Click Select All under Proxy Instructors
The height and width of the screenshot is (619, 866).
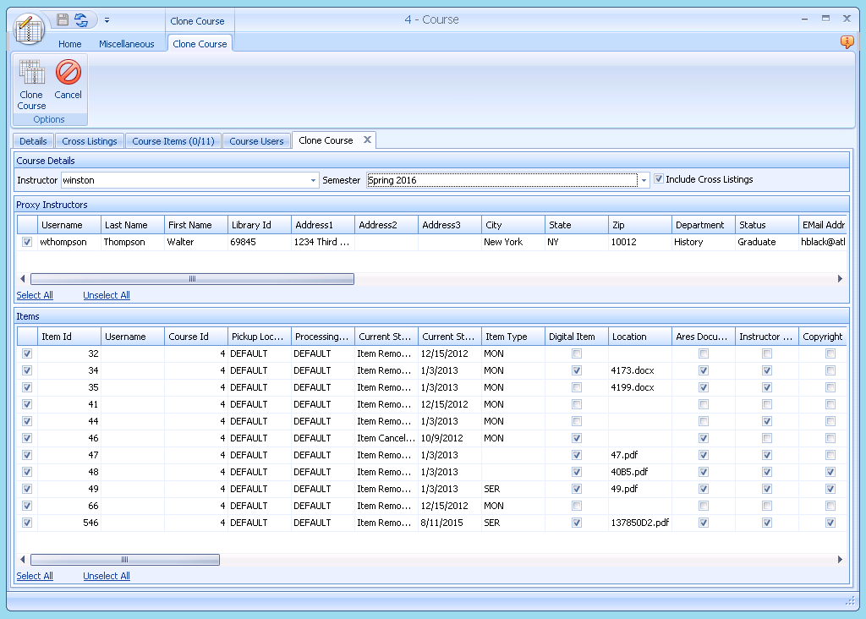[34, 294]
